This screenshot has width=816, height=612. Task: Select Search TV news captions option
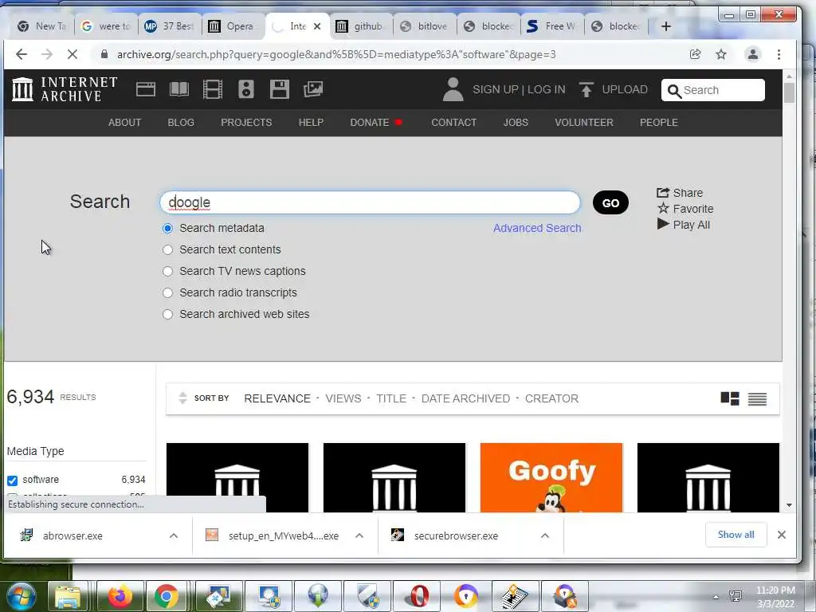point(167,271)
